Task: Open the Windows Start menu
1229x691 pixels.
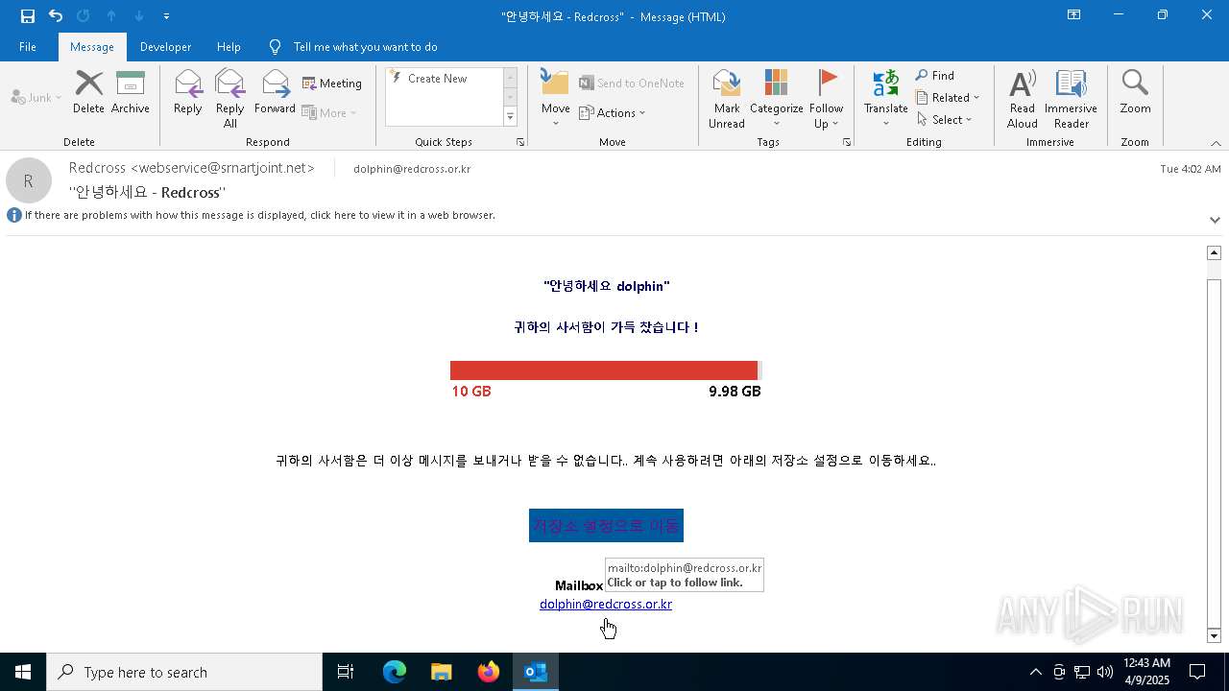Action: [23, 672]
